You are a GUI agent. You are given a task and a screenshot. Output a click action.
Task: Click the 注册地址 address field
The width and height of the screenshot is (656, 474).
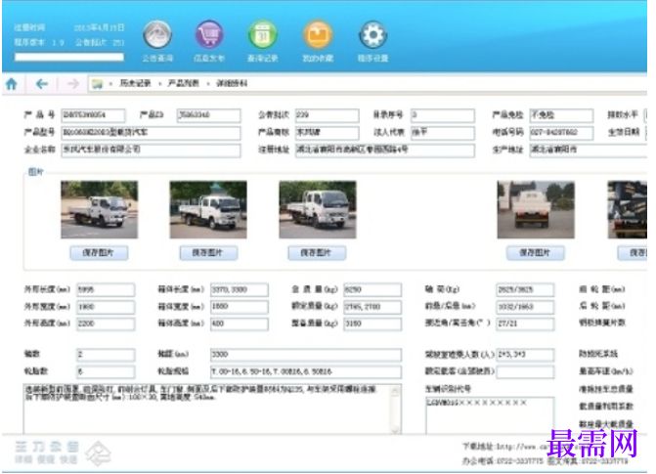point(385,151)
